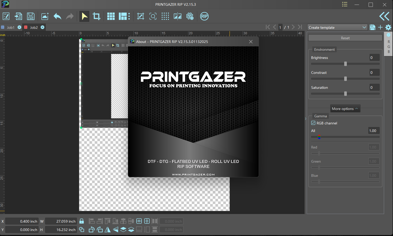Save the job with the toolbar floppy icon
Viewport: 393px width, 236px height.
pyautogui.click(x=31, y=16)
